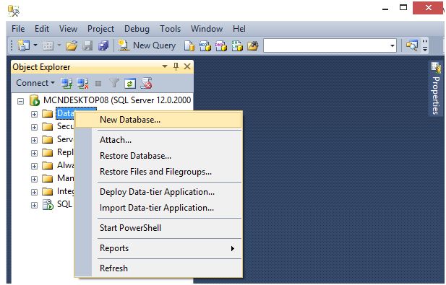Toggle the Object Explorer auto-hide pin

point(176,66)
